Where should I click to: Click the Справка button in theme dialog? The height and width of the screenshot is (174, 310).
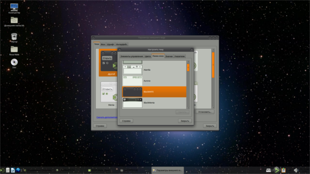126,121
